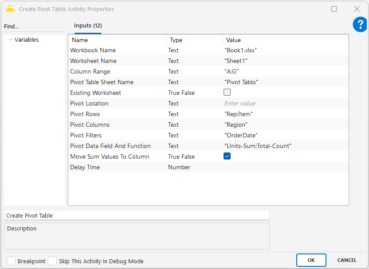Close the Activity Properties dialog
This screenshot has width=369, height=269.
[357, 9]
